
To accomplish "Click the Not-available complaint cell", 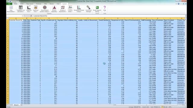I will (170, 29).
